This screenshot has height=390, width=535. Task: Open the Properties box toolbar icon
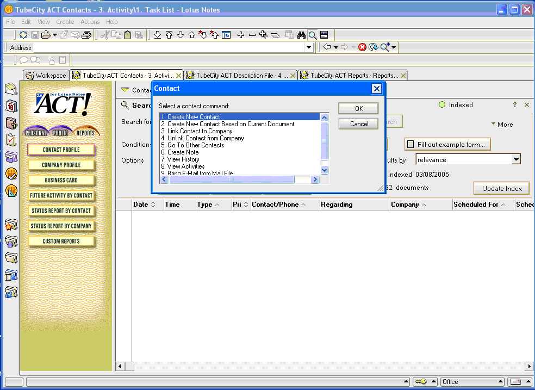tap(23, 35)
